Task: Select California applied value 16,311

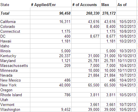Action: (51, 22)
